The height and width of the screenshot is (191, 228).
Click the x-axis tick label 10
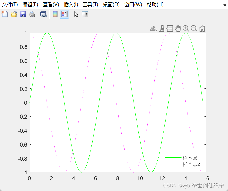tap(140, 178)
